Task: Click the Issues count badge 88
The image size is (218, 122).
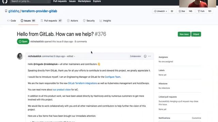Action: (x=33, y=21)
